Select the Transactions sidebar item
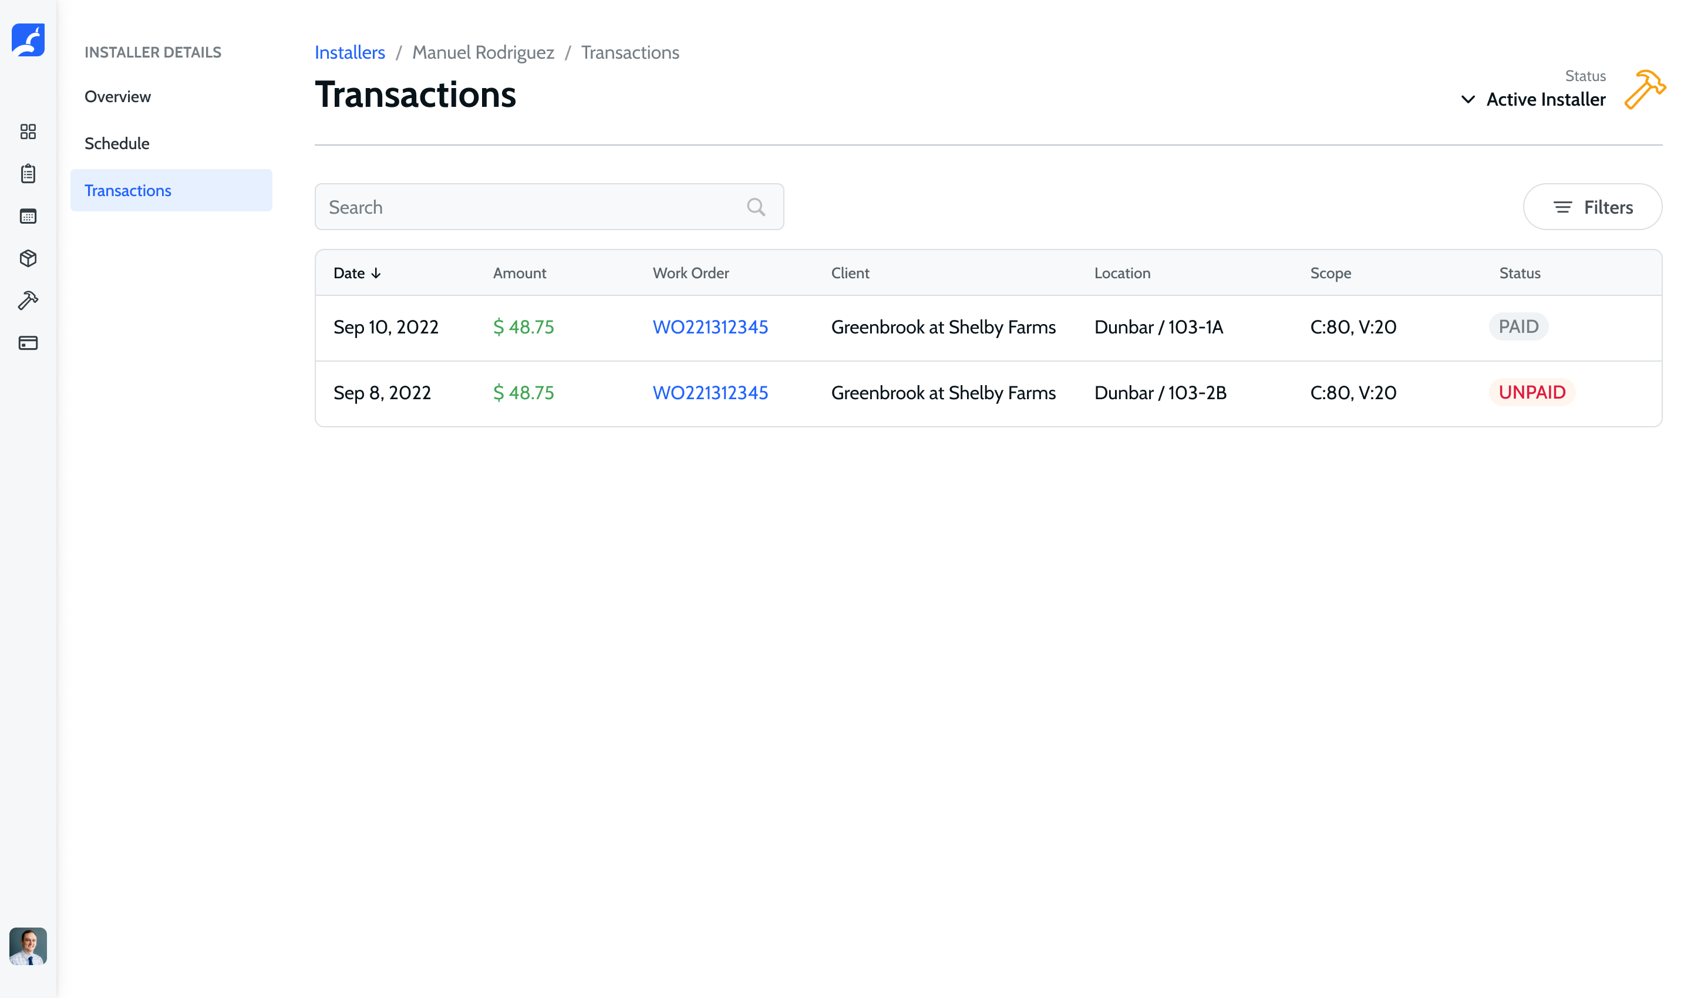The image size is (1691, 998). tap(128, 190)
